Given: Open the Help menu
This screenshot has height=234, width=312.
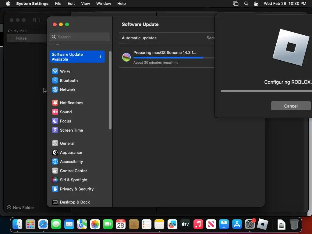Looking at the screenshot, I should pos(121,4).
